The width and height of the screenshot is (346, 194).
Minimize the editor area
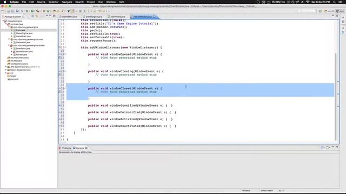coord(333,16)
